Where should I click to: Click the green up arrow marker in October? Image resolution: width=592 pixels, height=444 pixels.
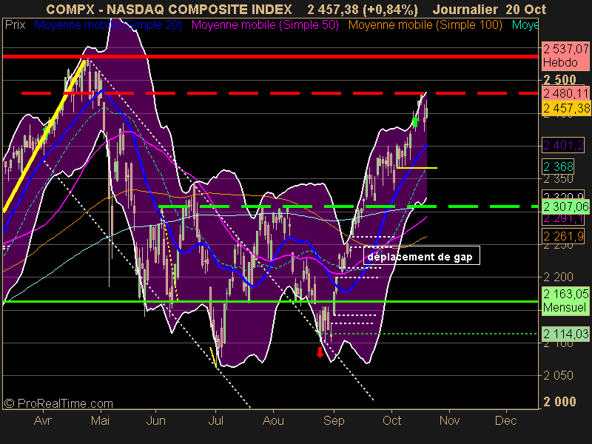coord(415,121)
